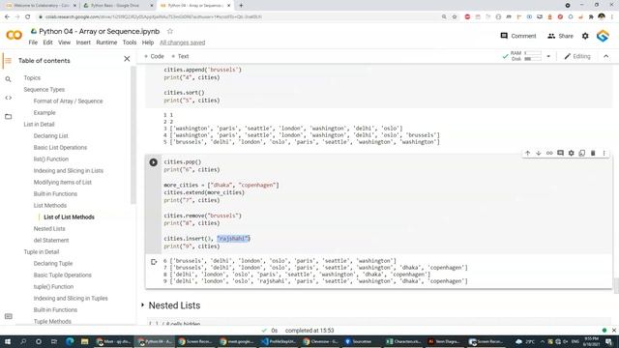Move the cell down with the arrow icon

point(539,153)
